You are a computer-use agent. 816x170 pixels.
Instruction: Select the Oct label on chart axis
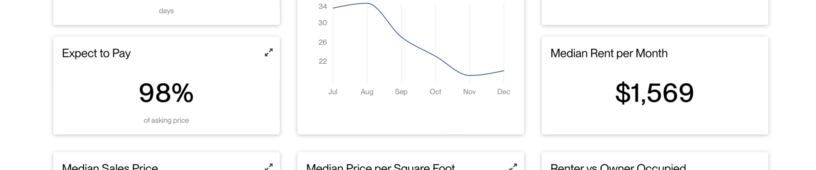click(x=435, y=92)
